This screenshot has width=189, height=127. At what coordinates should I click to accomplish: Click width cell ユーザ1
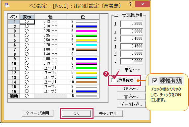[x=50, y=68]
